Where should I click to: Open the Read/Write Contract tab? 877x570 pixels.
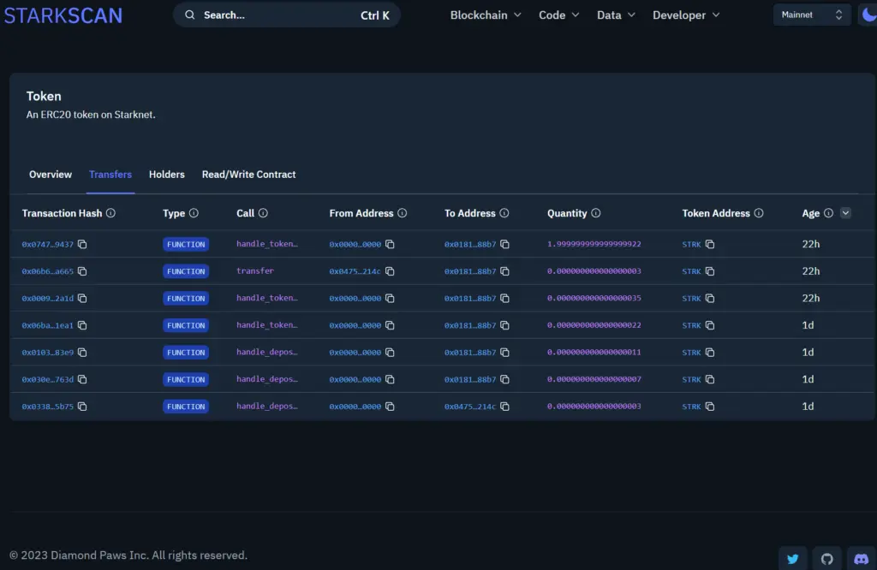[248, 175]
